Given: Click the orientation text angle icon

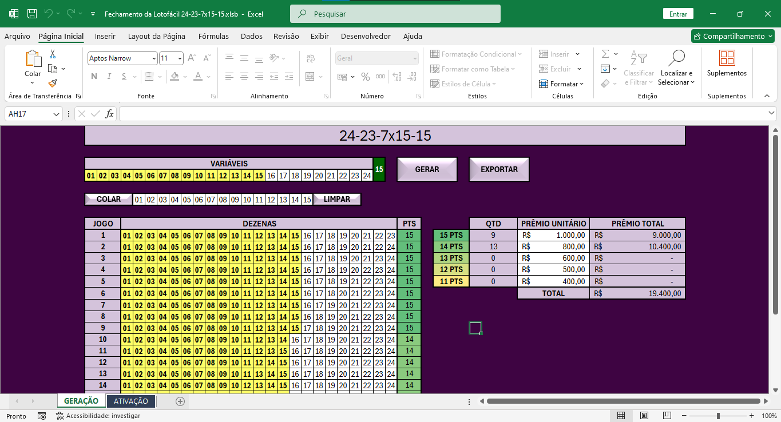Looking at the screenshot, I should [274, 58].
